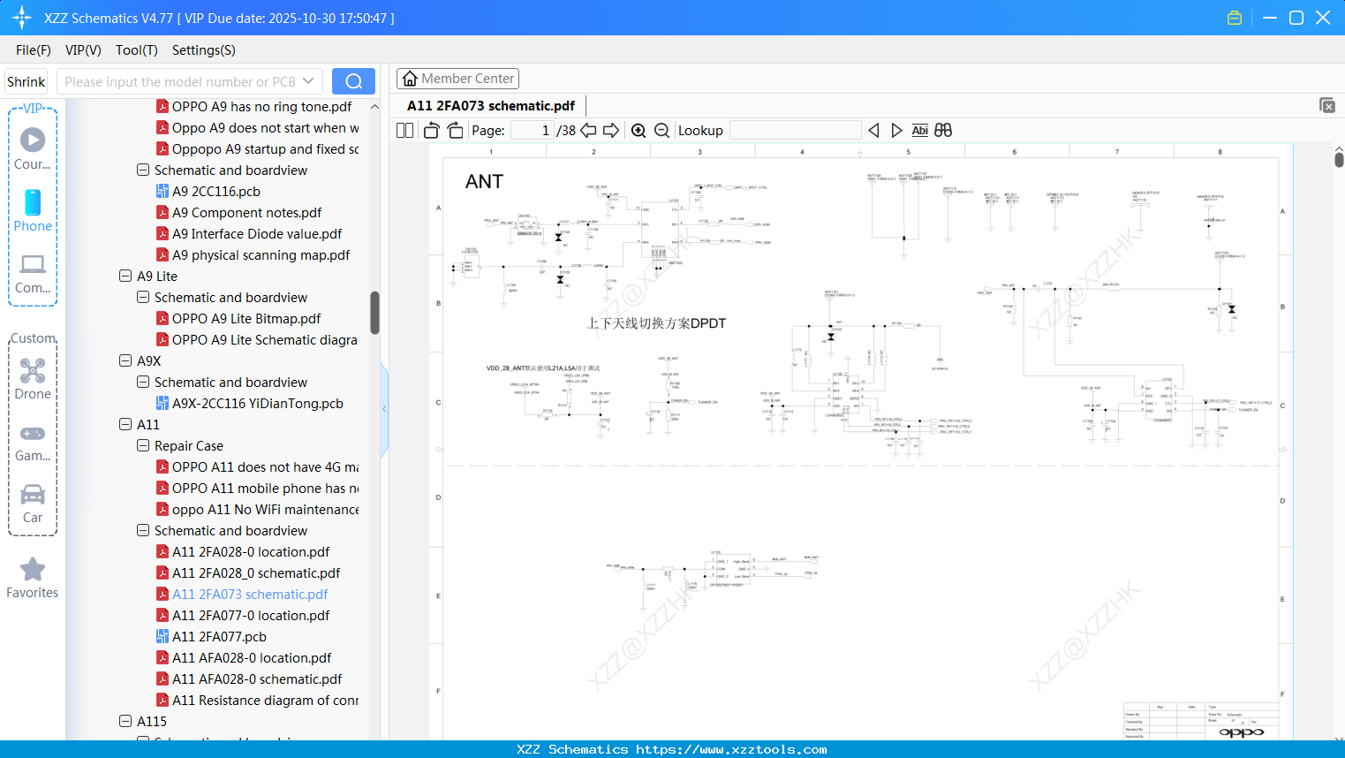The width and height of the screenshot is (1345, 758).
Task: Open the Drone category
Action: coord(33,379)
